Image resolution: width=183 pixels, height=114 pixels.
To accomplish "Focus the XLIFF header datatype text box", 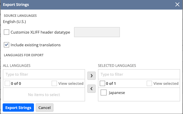I will point(97,32).
